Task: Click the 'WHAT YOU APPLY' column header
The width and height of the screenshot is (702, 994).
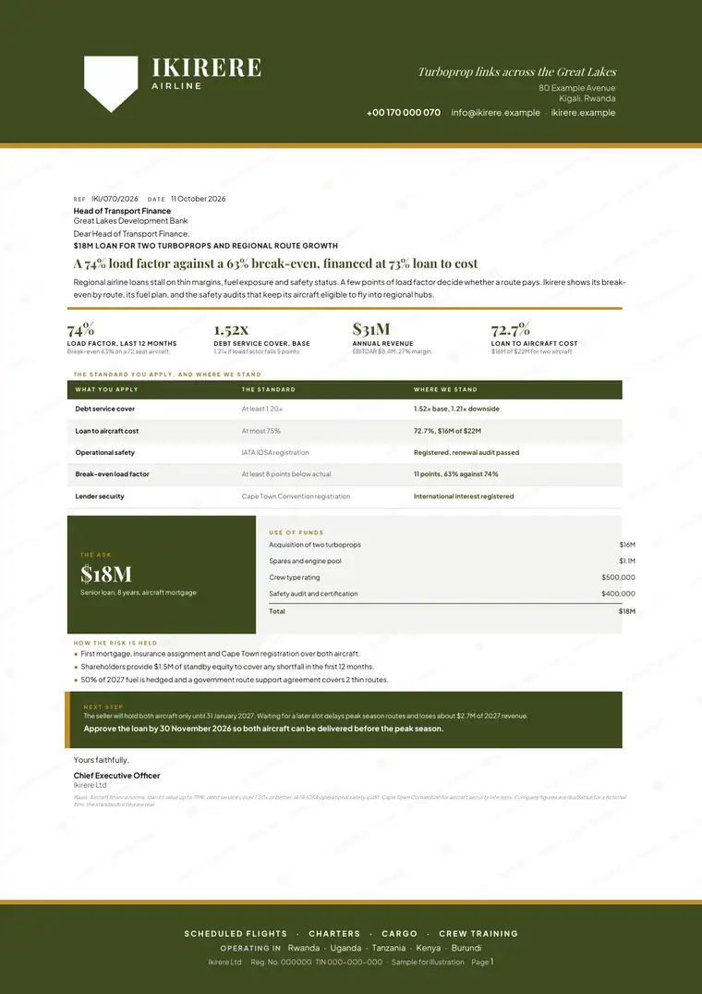Action: click(x=106, y=389)
